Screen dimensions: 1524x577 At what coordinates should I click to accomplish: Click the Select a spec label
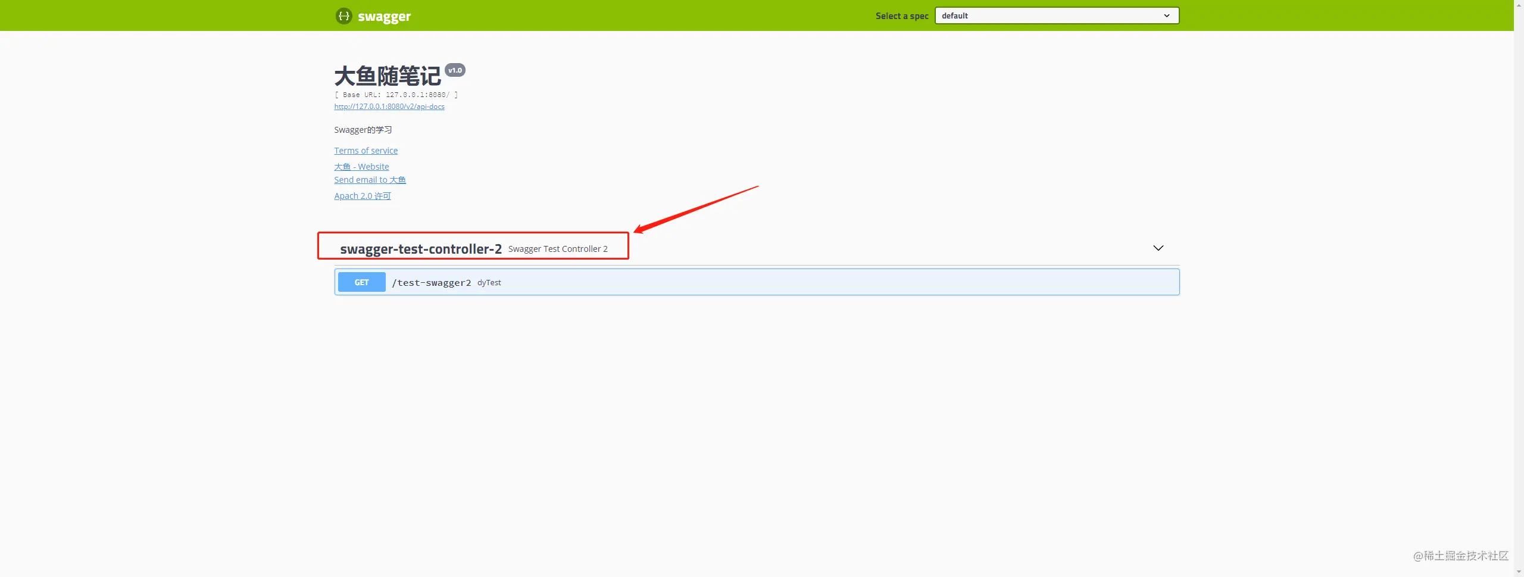tap(902, 16)
